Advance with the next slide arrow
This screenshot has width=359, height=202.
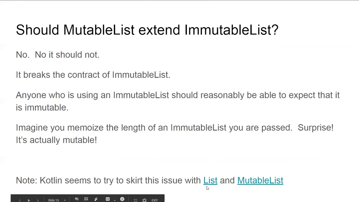point(38,200)
